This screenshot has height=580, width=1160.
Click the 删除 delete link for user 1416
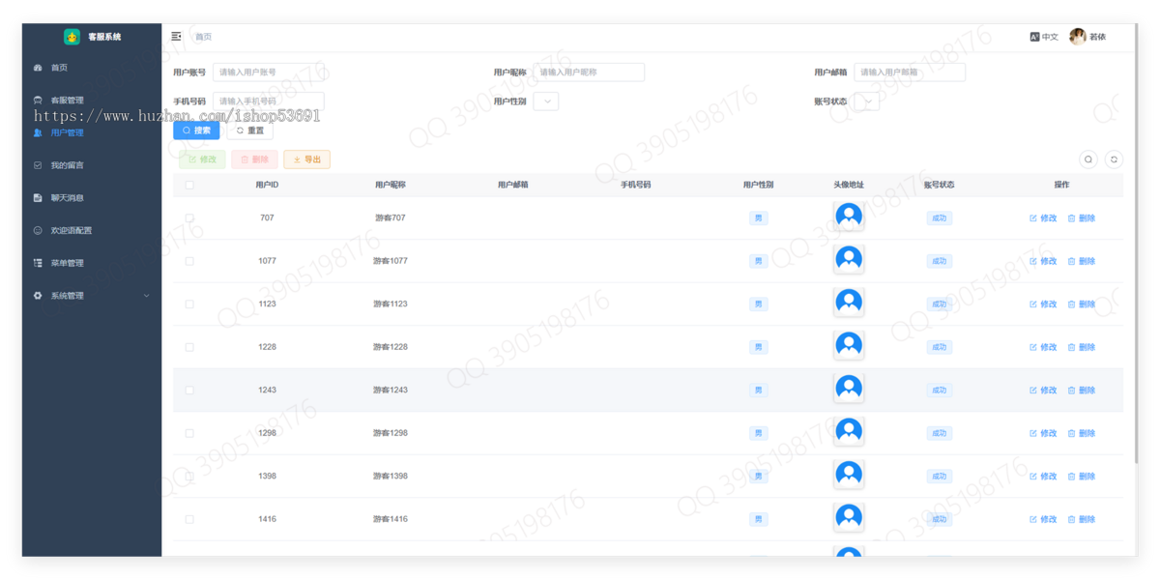(x=1082, y=519)
